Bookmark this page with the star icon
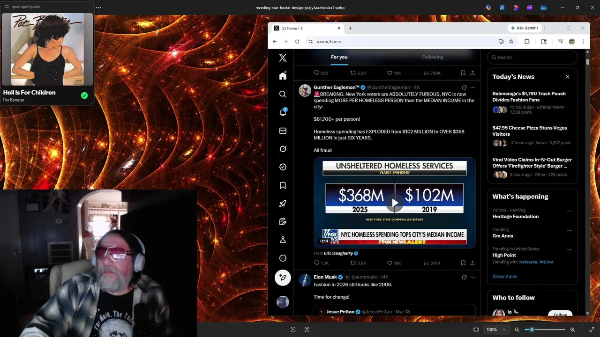This screenshot has width=600, height=337. point(511,42)
